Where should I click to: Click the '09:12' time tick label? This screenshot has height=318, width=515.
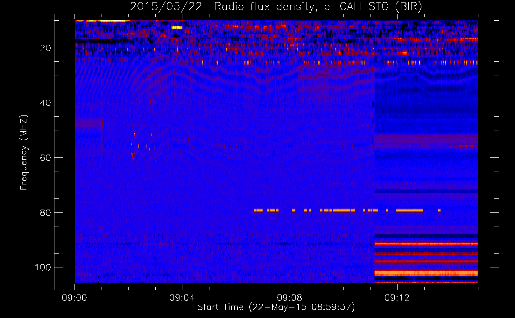point(397,298)
